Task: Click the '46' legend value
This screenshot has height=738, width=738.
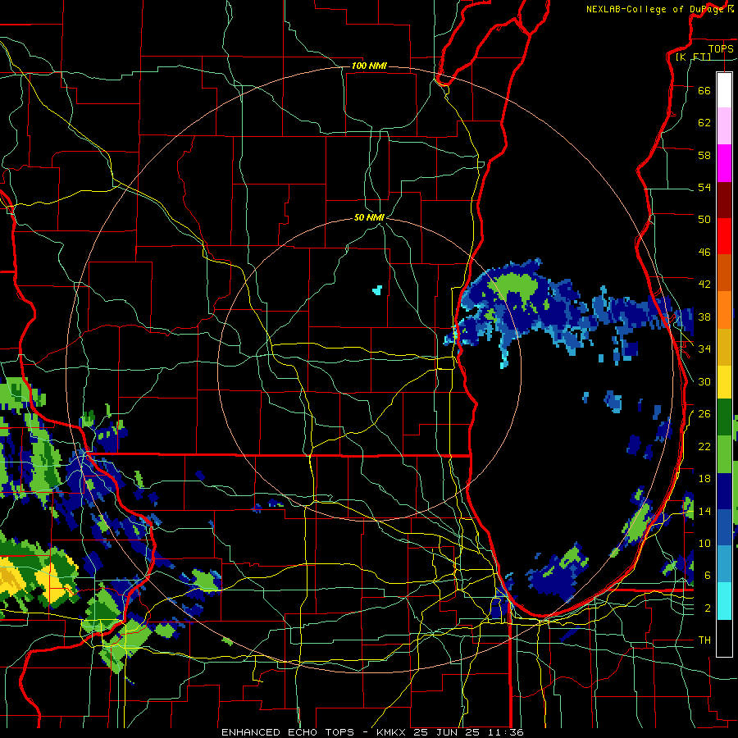Action: 704,253
